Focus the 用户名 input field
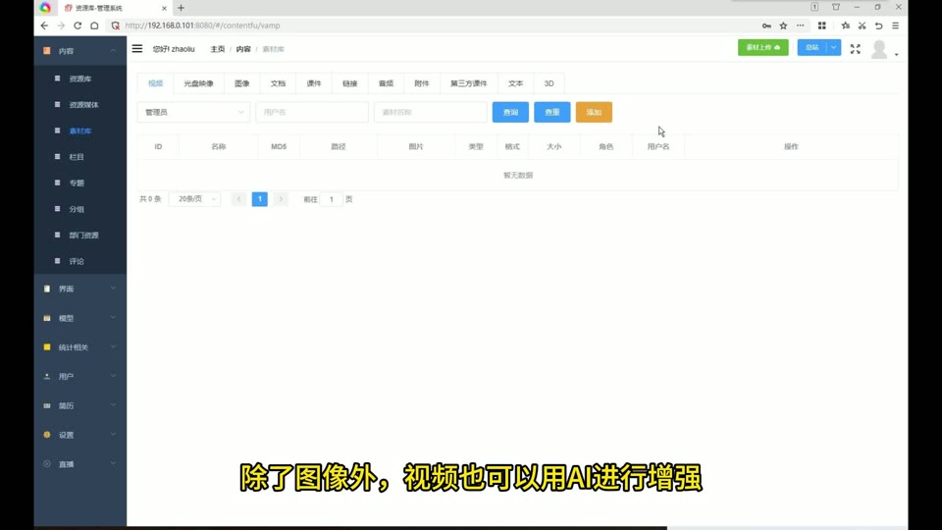 [312, 112]
